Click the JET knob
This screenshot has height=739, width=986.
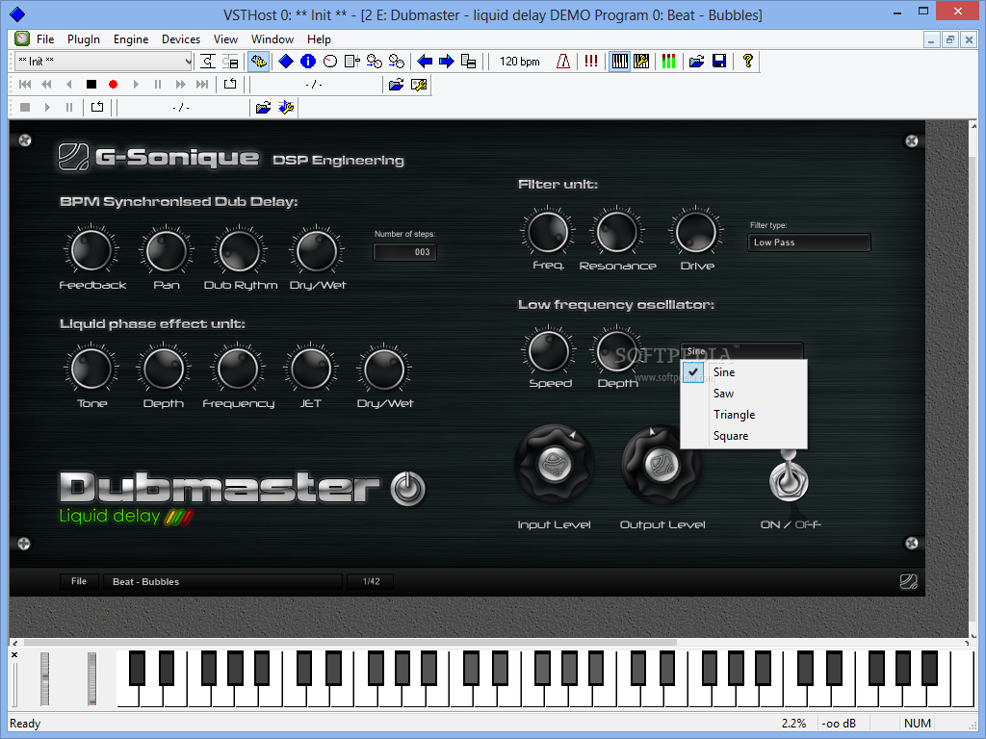[x=311, y=369]
